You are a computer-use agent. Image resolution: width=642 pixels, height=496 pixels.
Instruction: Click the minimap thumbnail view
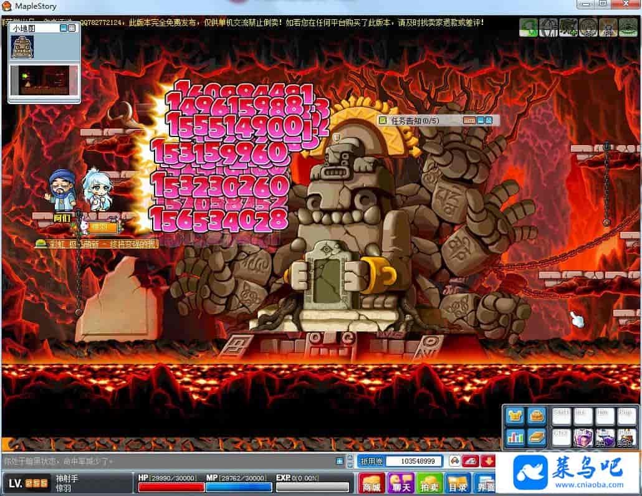pyautogui.click(x=44, y=80)
